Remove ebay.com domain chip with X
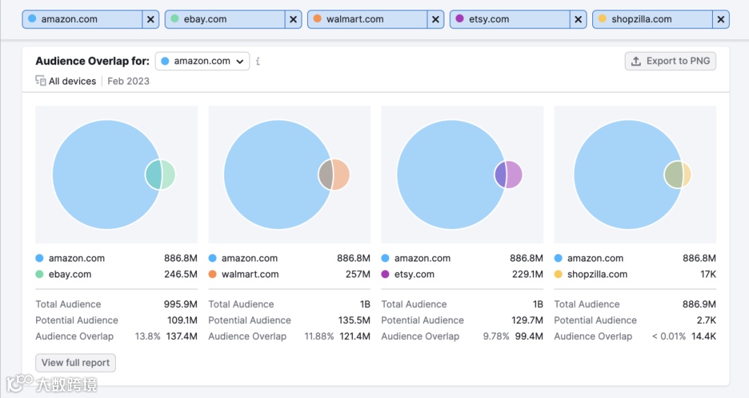This screenshot has height=398, width=749. point(293,19)
